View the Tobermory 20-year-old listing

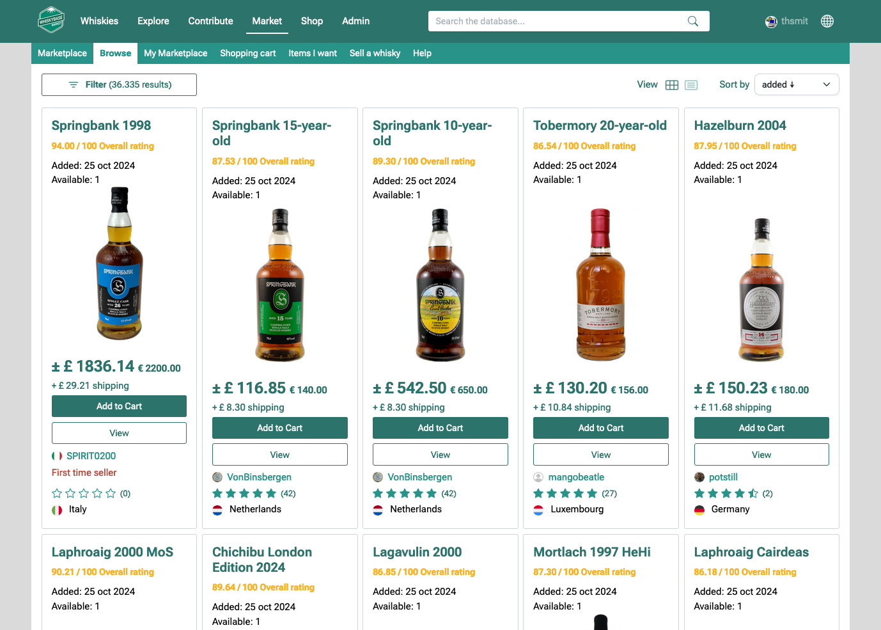click(600, 455)
